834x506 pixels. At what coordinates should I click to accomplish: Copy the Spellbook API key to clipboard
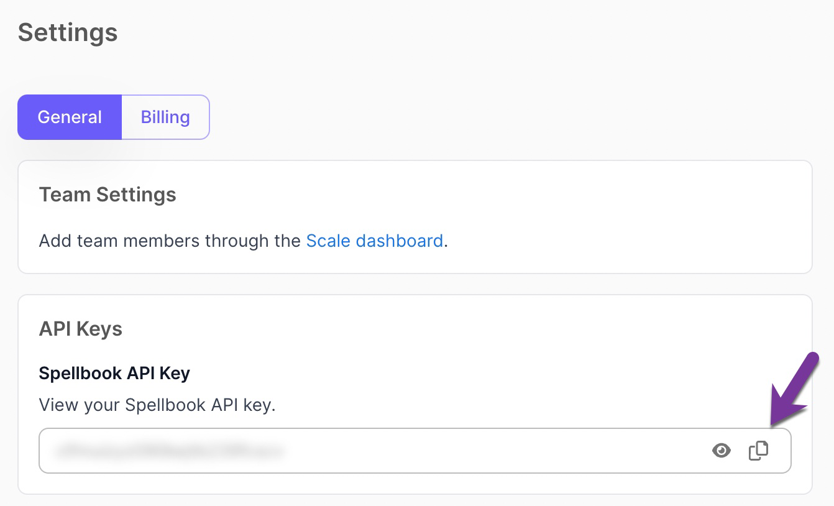pyautogui.click(x=758, y=451)
